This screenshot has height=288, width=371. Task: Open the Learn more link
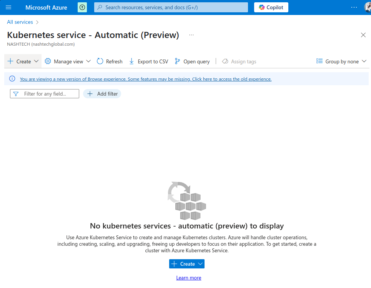click(x=189, y=278)
